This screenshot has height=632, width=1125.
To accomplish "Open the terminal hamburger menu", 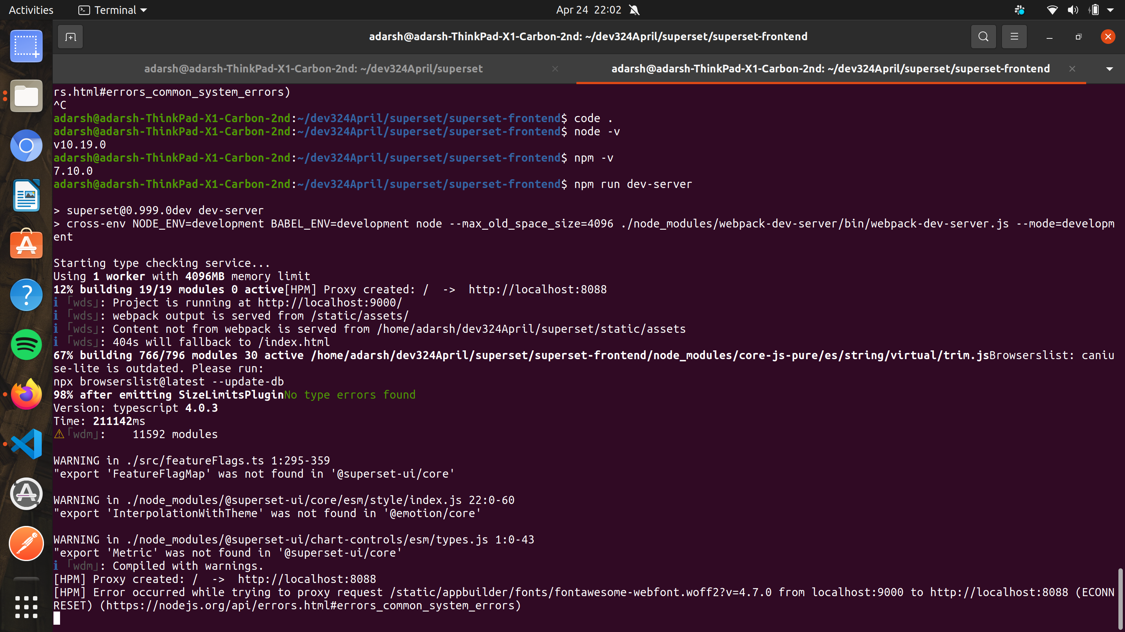I will 1014,37.
